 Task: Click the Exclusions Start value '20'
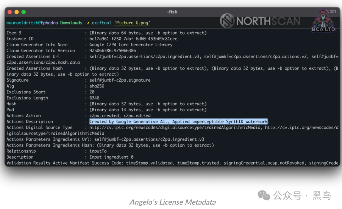coord(92,92)
